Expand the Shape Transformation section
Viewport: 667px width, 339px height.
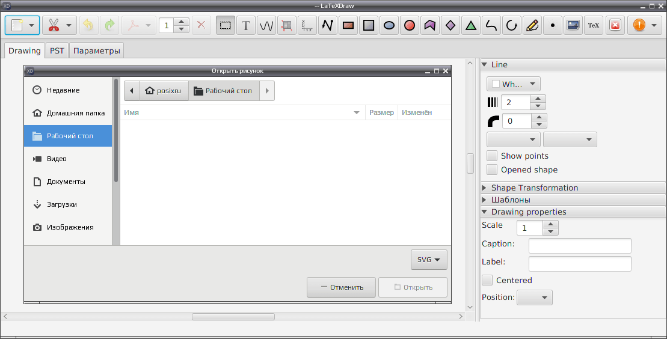(x=534, y=188)
